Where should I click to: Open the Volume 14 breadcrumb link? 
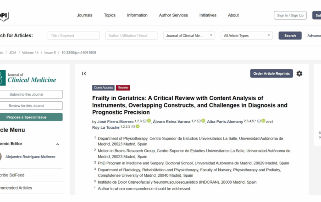point(30,53)
